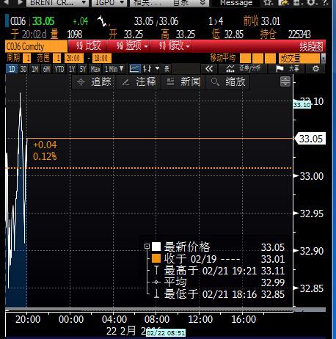
Task: Click the orange 收于 02/19 color swatch
Action: [x=156, y=258]
